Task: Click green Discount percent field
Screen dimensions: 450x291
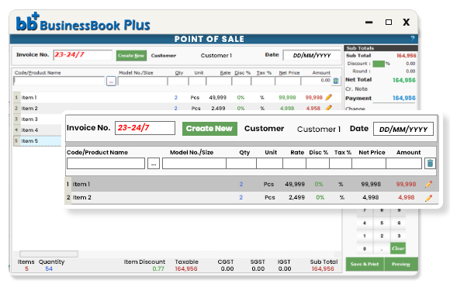Action: [x=379, y=64]
